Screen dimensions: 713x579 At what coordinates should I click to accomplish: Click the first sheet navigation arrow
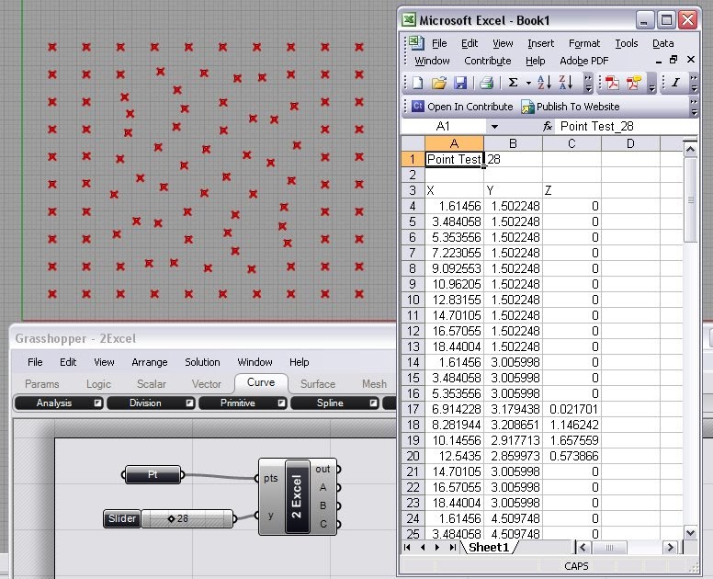pyautogui.click(x=407, y=547)
